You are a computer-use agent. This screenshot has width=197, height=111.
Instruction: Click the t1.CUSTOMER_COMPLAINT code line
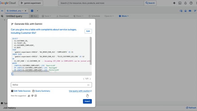coord(24,45)
